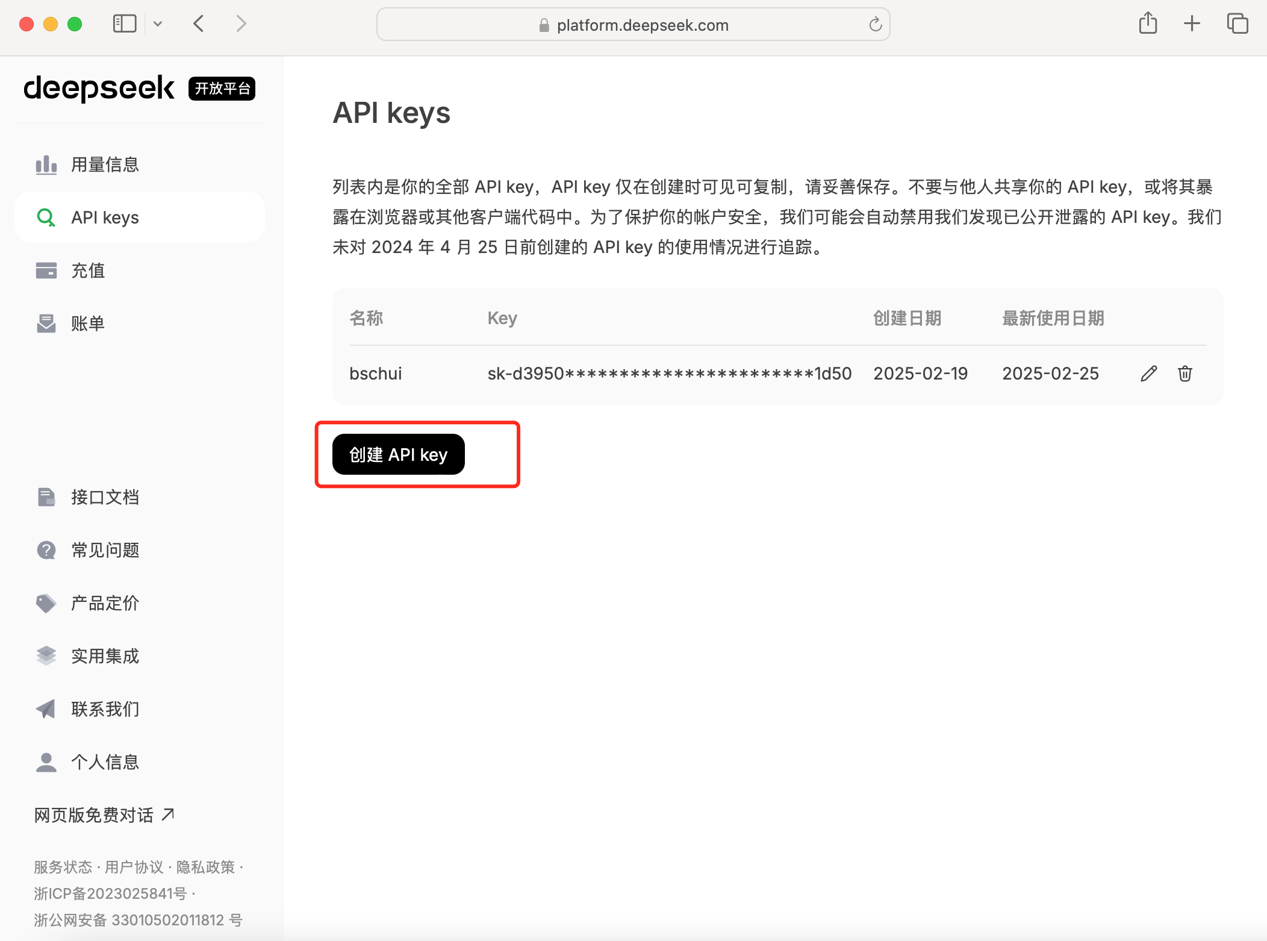Open the 用户协议 footer link
Screen dimensions: 1267x941
(x=134, y=867)
